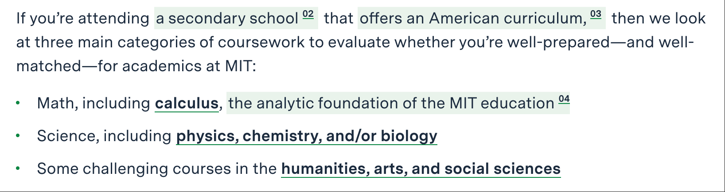Click the word "that" between highlighted phrases
The image size is (725, 192).
(338, 19)
